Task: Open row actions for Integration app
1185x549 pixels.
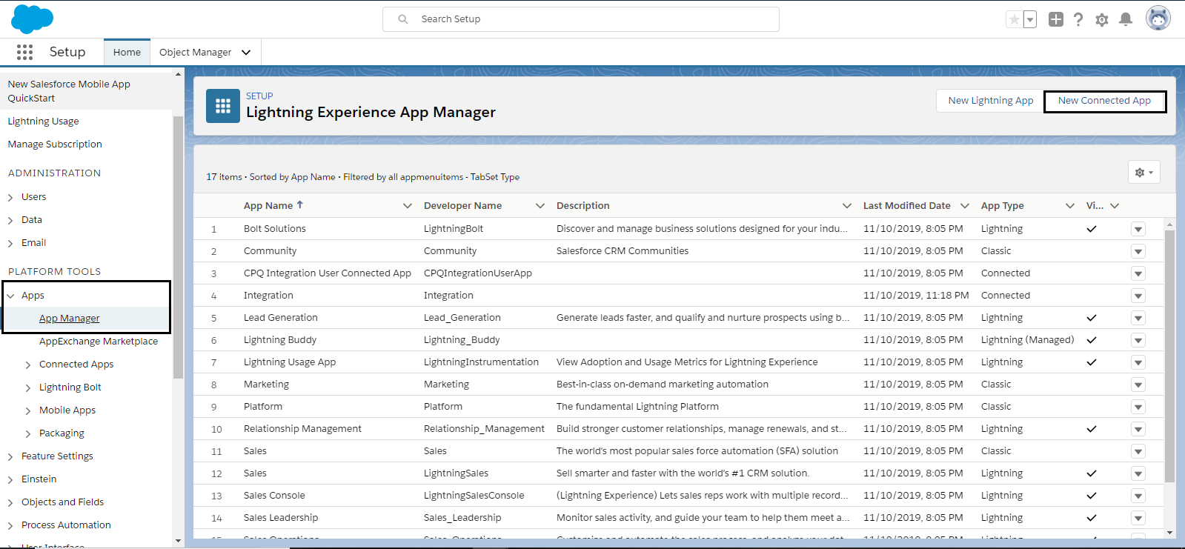Action: 1138,296
